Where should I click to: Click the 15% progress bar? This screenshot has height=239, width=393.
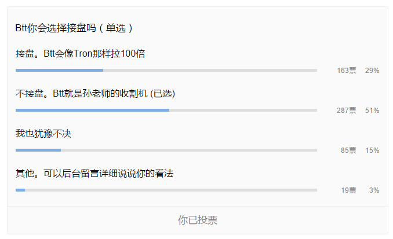tap(166, 150)
